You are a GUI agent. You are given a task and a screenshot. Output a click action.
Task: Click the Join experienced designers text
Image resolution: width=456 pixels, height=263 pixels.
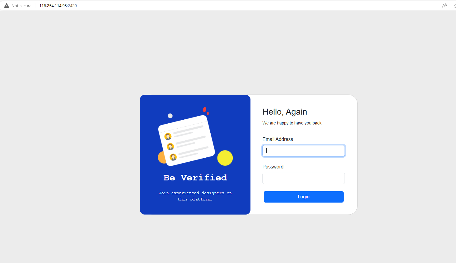tap(195, 196)
